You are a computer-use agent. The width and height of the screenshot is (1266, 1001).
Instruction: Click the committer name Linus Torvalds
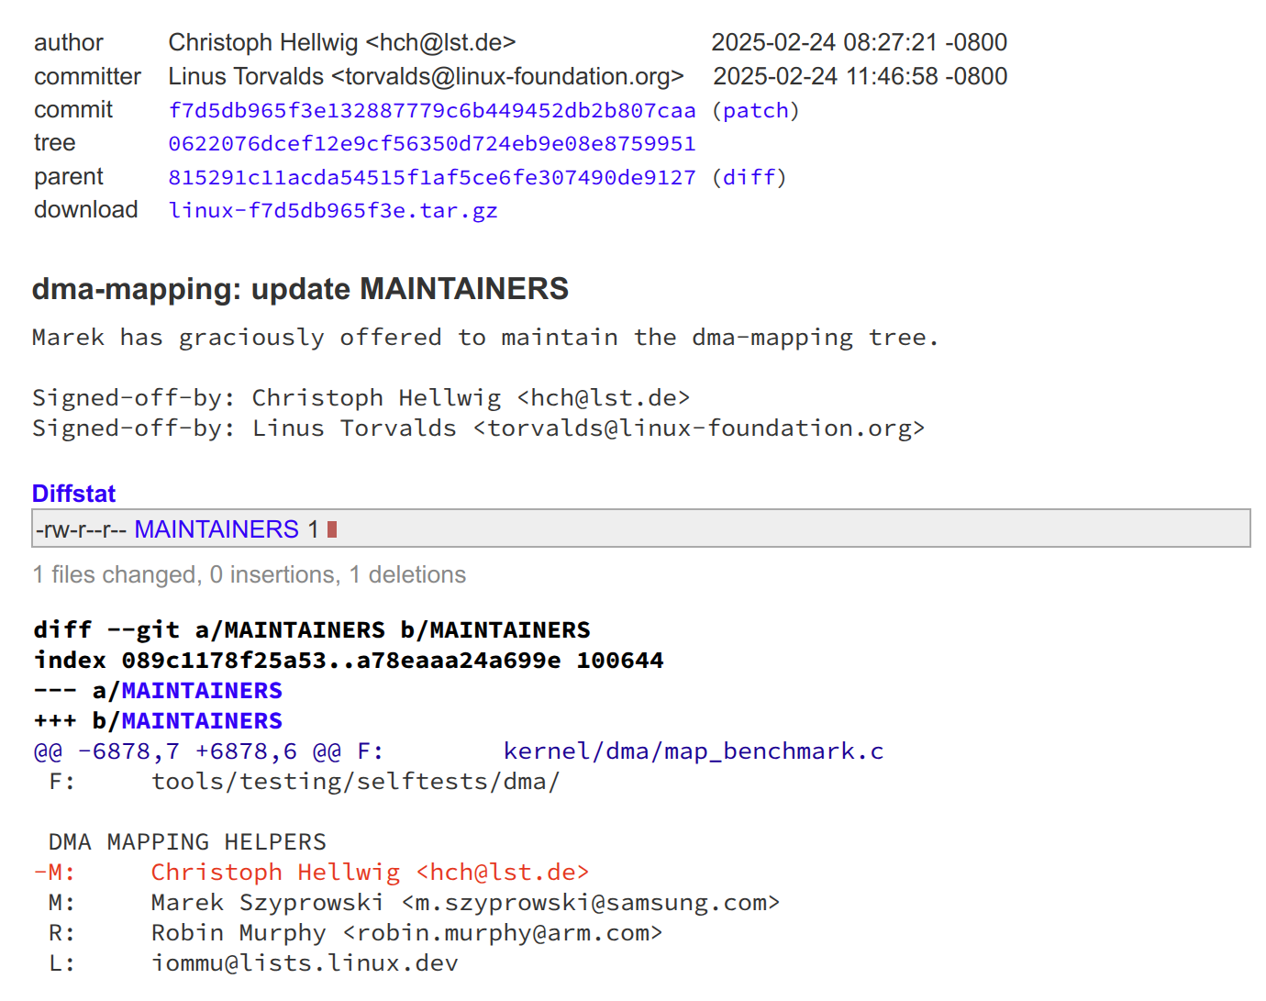246,76
